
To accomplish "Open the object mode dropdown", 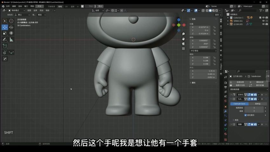I will click(17, 10).
